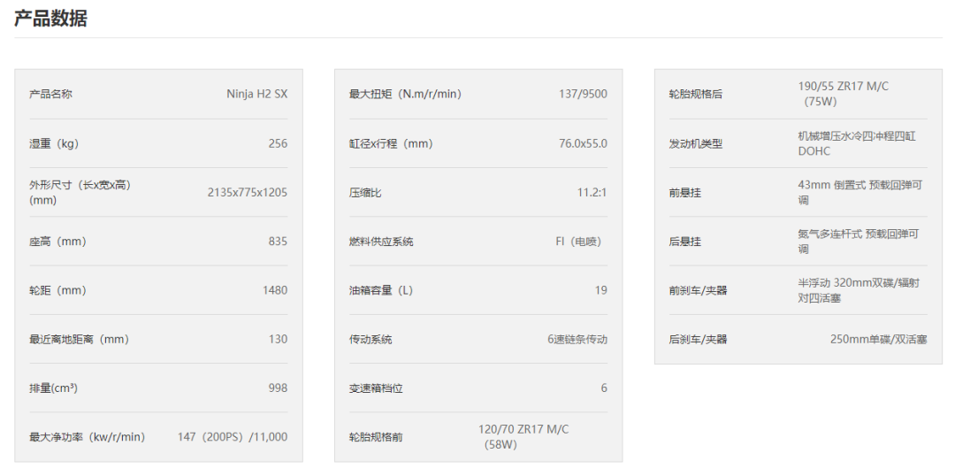Select the 轴距 value 1480
The height and width of the screenshot is (476, 955).
click(x=274, y=290)
